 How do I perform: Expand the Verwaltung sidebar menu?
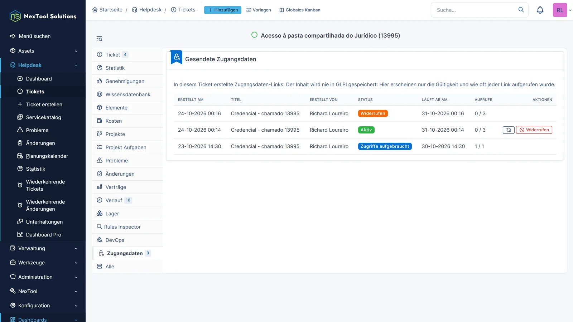coord(43,248)
